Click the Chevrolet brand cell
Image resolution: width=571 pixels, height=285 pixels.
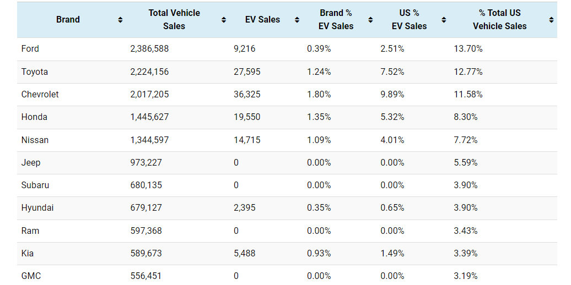tap(40, 95)
